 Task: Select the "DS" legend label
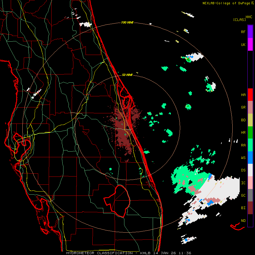pyautogui.click(x=243, y=170)
